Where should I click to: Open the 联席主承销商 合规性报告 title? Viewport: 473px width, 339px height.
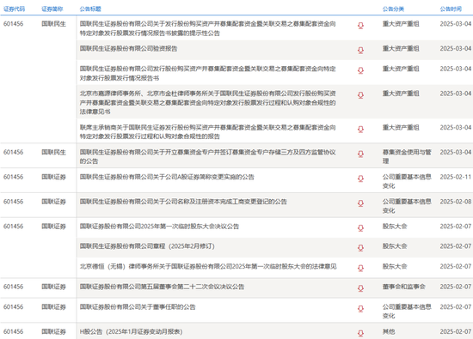click(207, 132)
